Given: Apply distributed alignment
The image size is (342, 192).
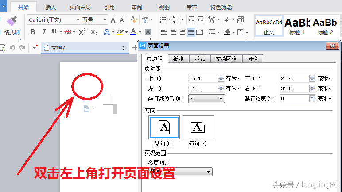Looking at the screenshot, I should point(199,32).
